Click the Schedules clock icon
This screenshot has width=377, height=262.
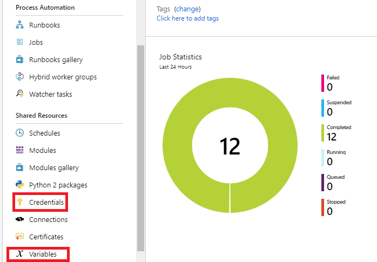(20, 133)
